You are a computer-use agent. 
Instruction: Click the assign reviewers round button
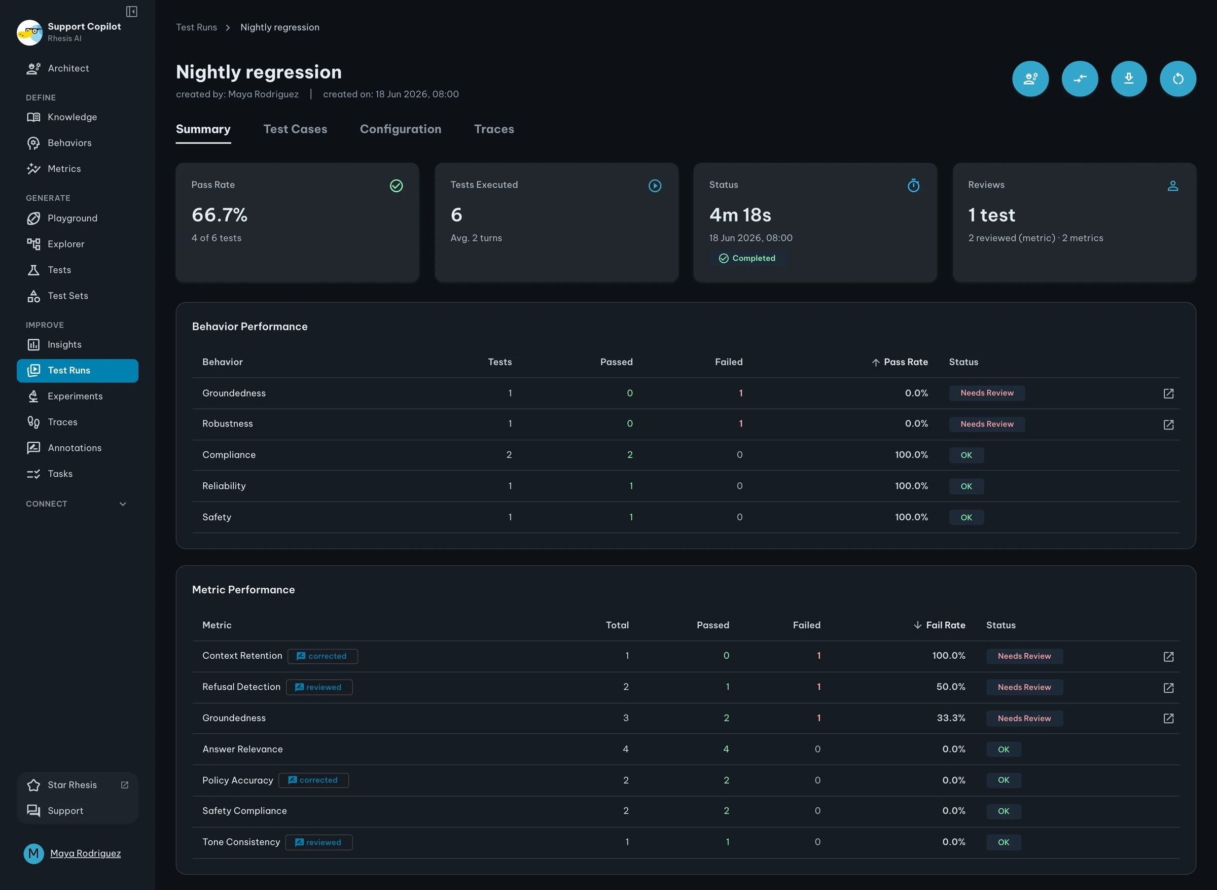click(x=1030, y=79)
